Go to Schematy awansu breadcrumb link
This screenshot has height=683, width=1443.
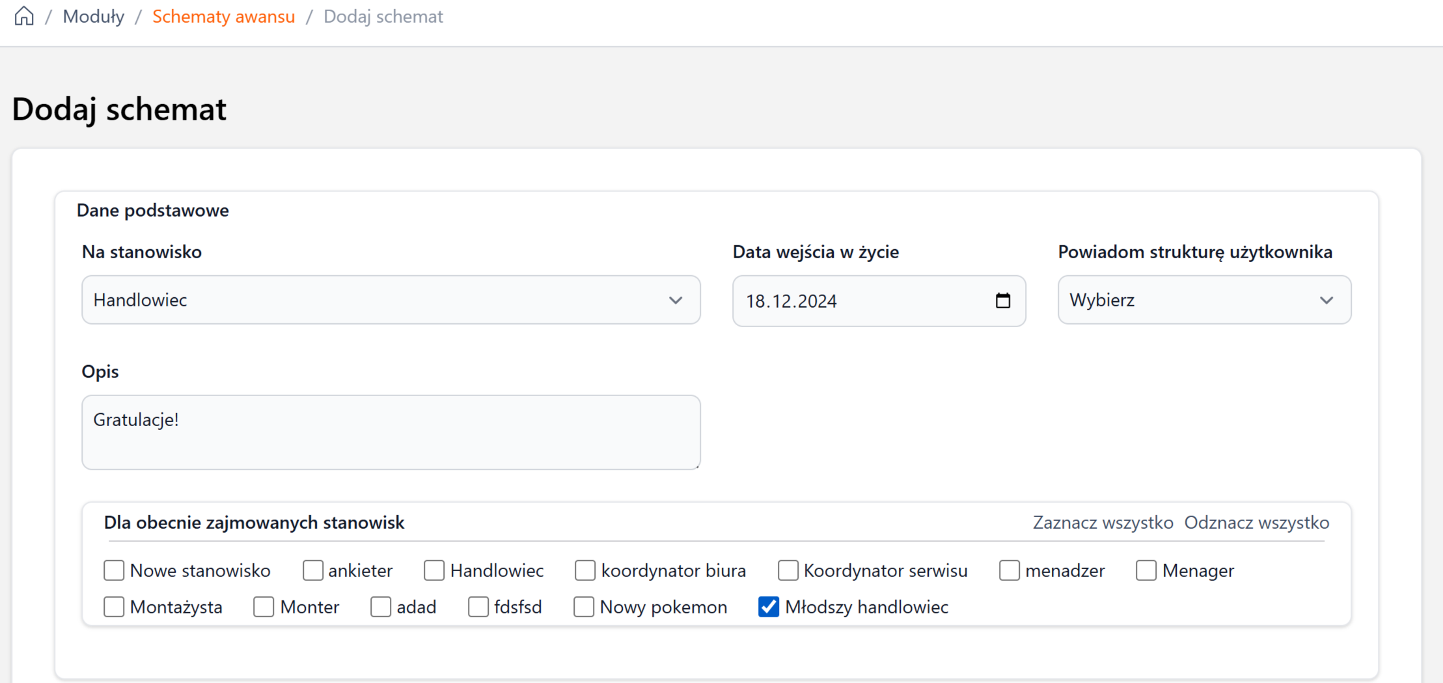coord(223,16)
